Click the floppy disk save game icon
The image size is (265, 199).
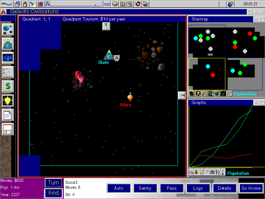(x=8, y=129)
